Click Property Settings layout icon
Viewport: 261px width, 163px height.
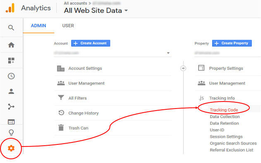(201, 68)
